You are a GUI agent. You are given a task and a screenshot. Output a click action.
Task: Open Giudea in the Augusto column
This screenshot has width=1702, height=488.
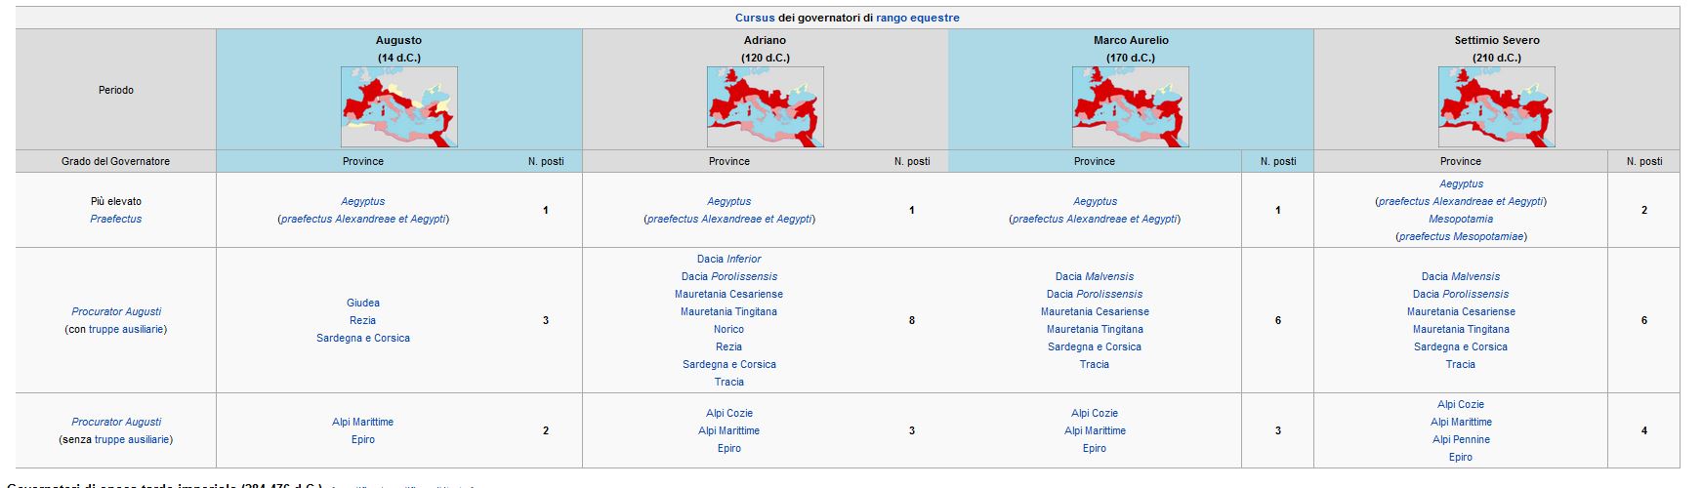coord(363,303)
